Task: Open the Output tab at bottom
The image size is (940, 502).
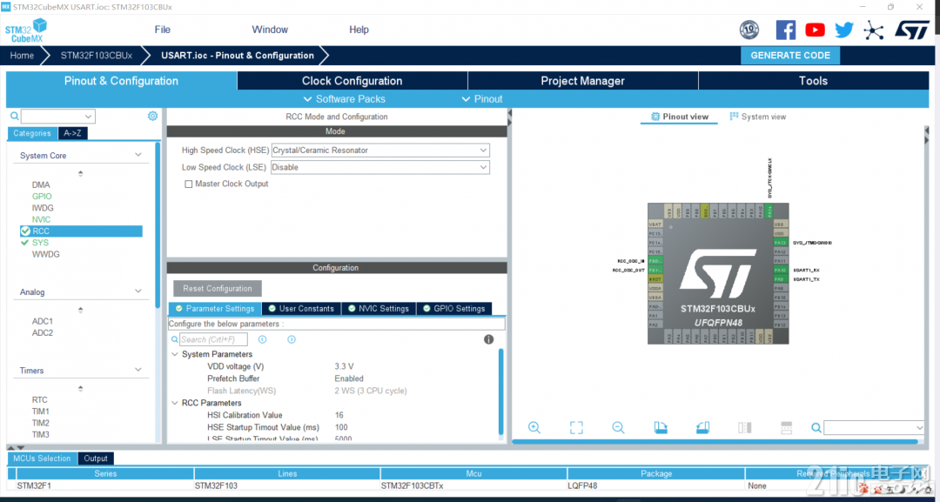Action: tap(96, 458)
